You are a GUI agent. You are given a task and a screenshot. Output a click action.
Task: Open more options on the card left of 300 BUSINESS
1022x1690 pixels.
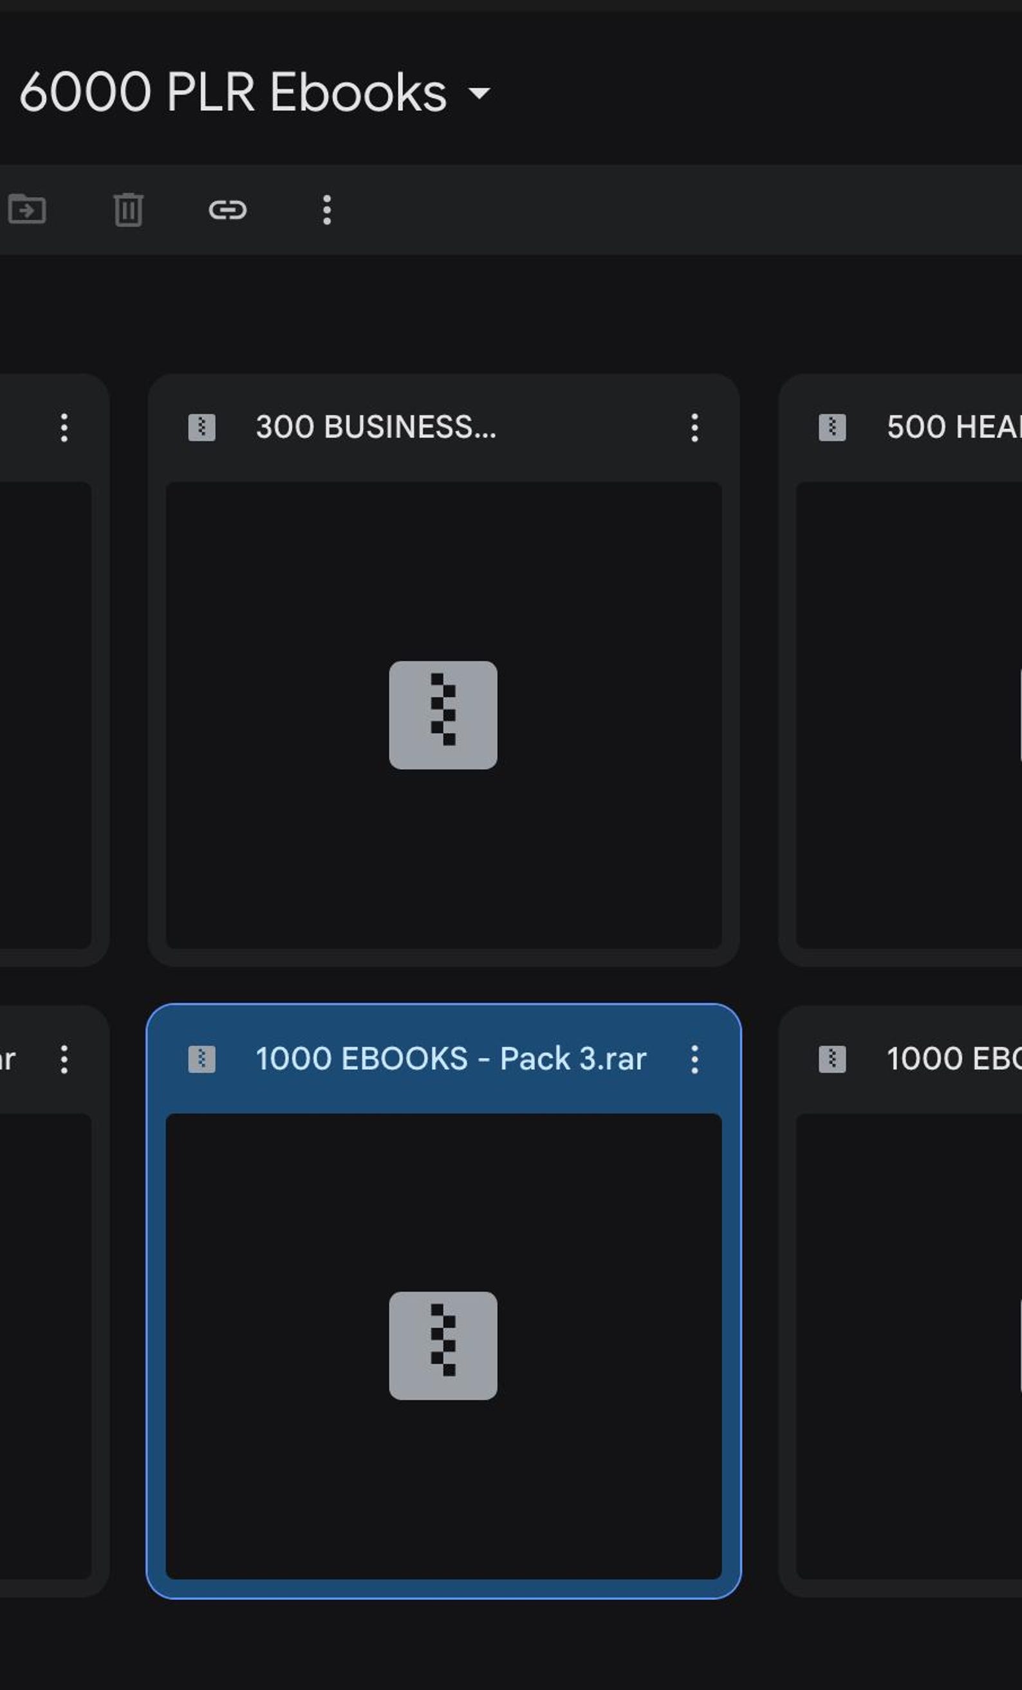[64, 427]
